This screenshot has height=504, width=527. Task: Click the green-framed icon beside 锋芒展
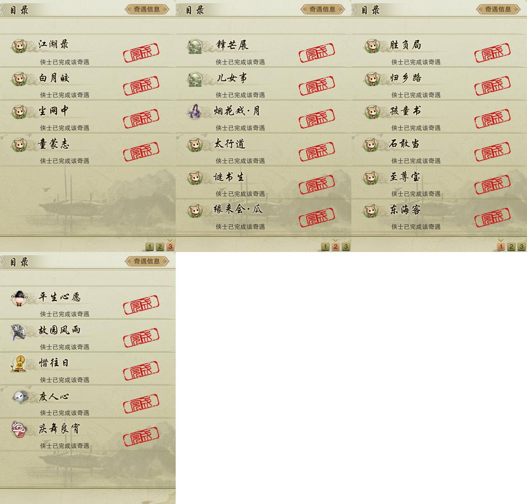click(195, 46)
